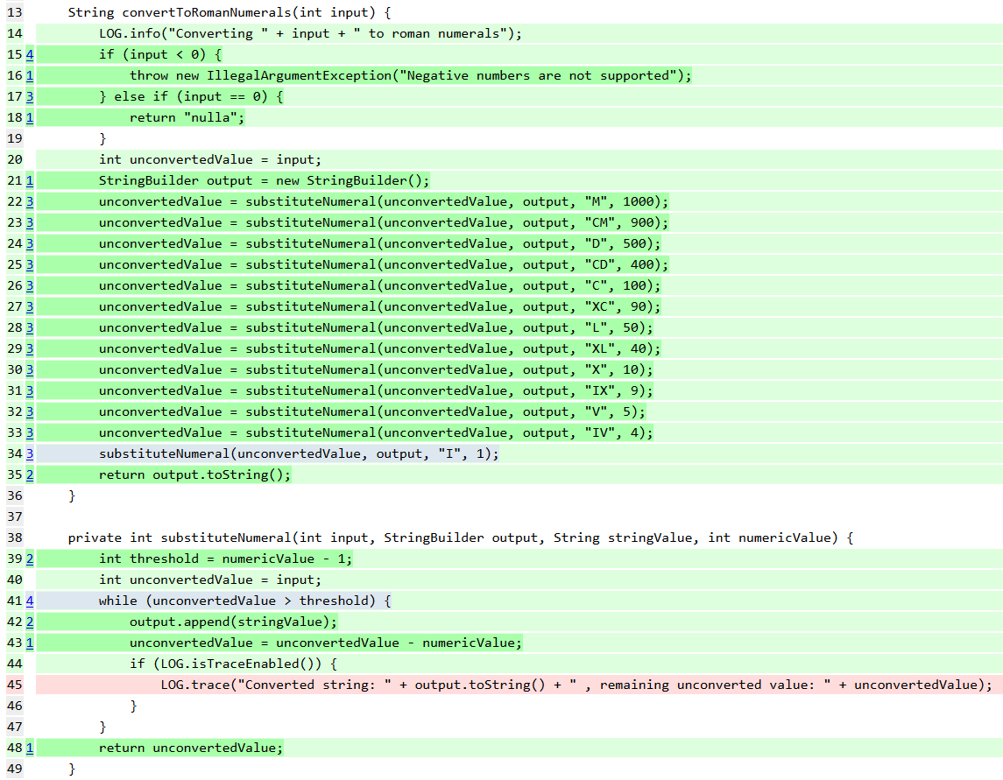The image size is (1003, 780).
Task: Open the mutation link on the while loop line
Action: [30, 601]
